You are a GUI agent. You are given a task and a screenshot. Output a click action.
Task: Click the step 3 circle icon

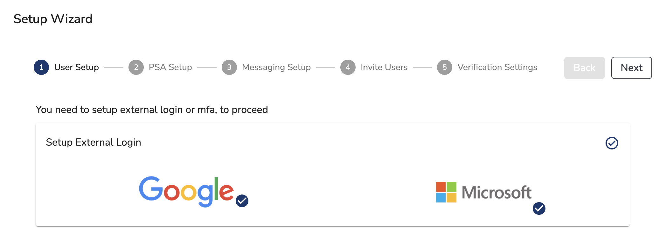click(x=229, y=67)
